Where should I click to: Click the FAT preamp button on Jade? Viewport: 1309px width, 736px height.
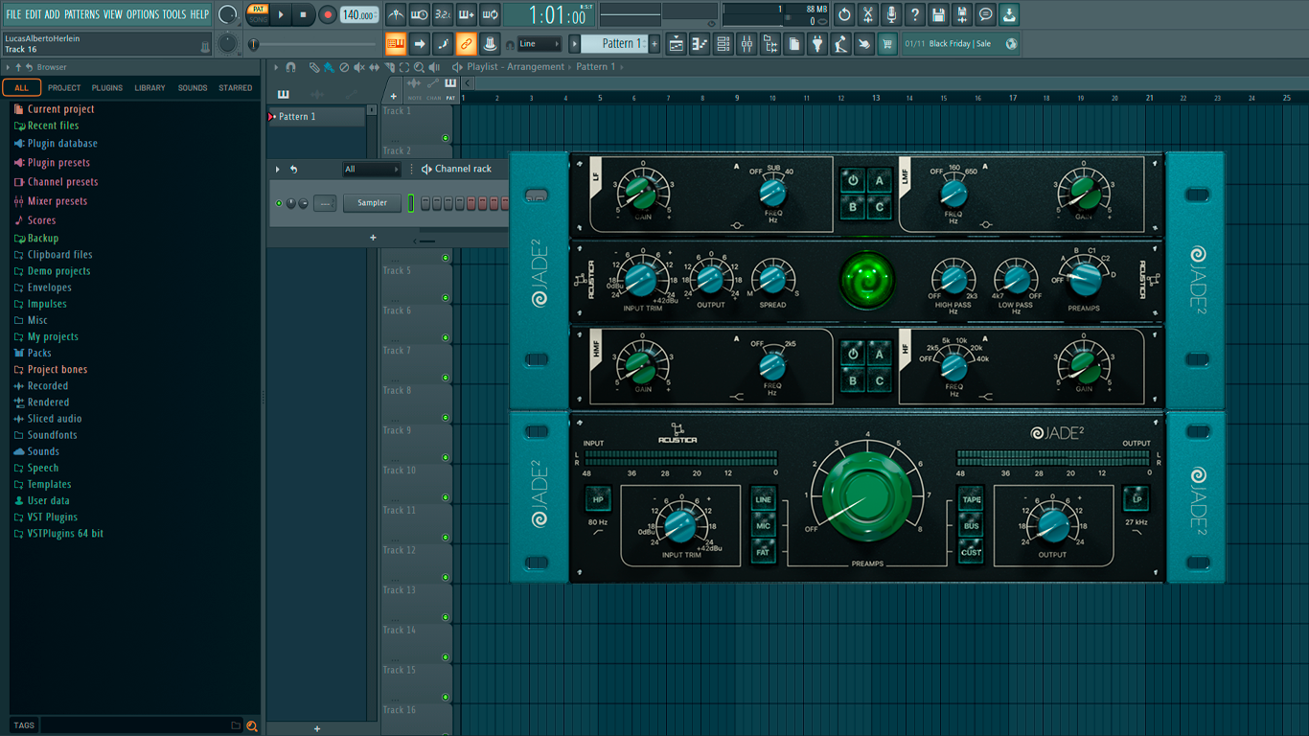tap(764, 552)
